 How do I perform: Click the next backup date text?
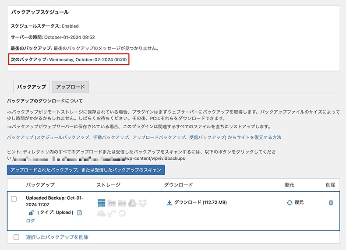click(x=88, y=60)
